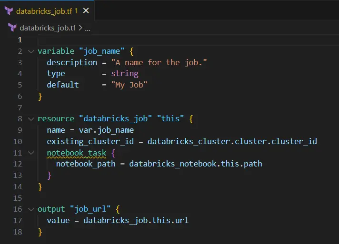
Task: Click the "My Job" default value
Action: [x=129, y=85]
